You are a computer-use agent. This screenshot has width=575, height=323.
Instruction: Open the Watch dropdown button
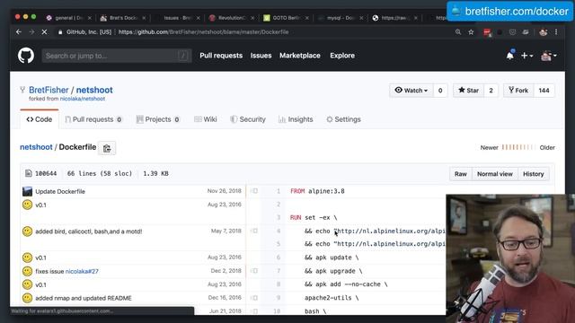click(411, 91)
